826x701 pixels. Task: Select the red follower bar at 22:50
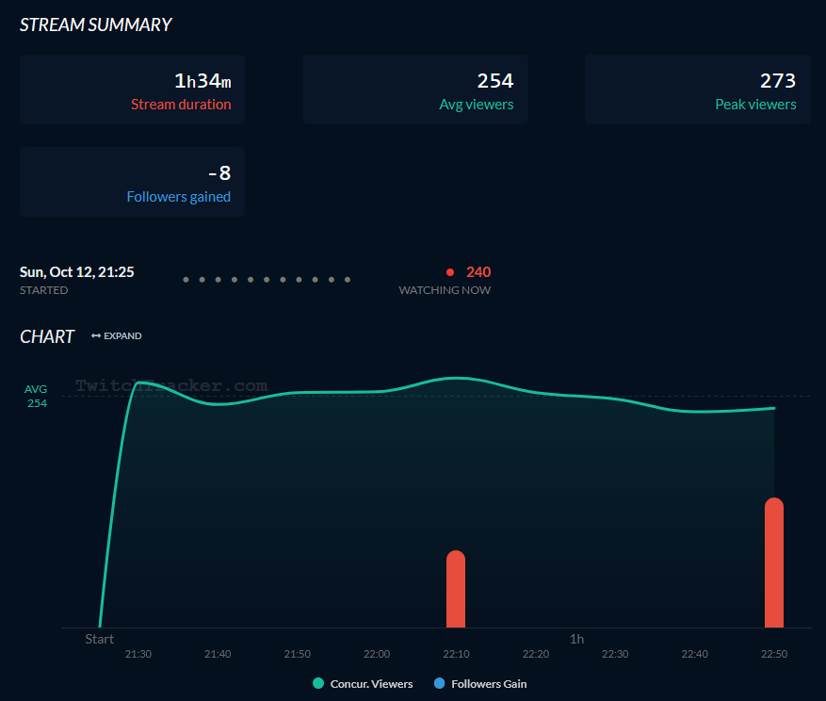774,562
